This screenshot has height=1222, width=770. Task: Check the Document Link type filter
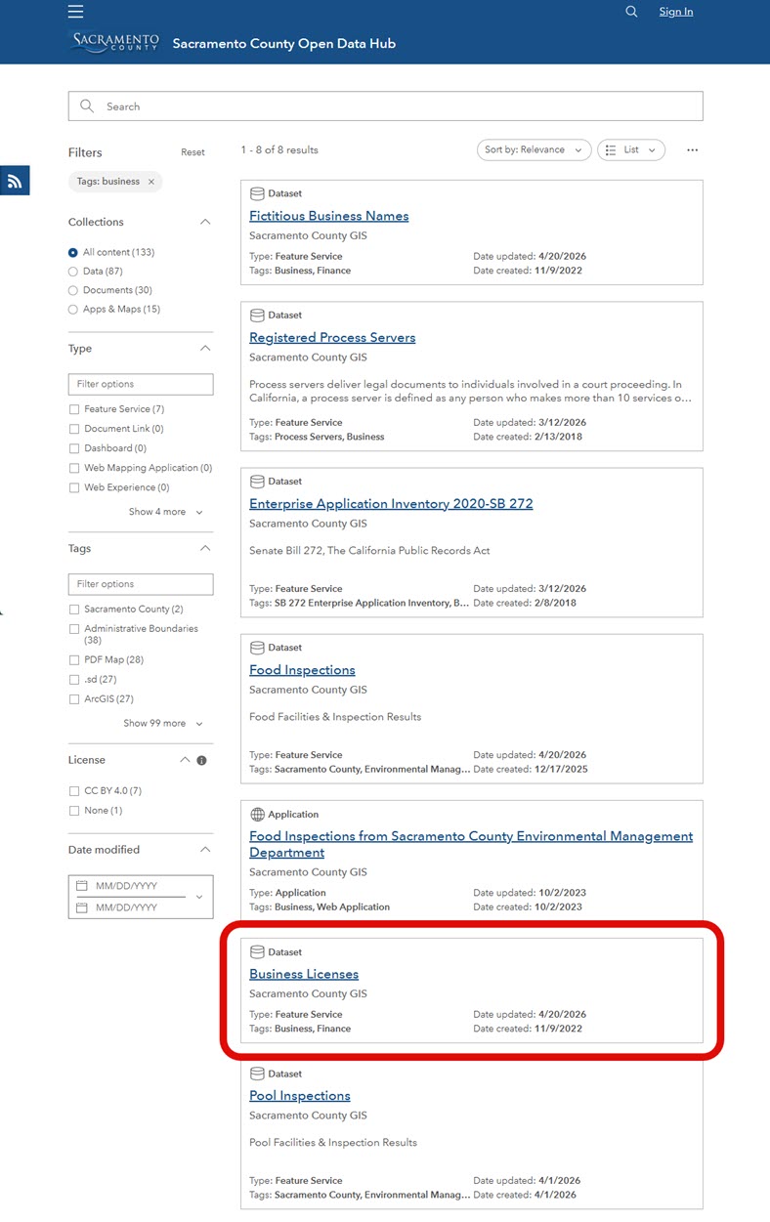click(74, 429)
